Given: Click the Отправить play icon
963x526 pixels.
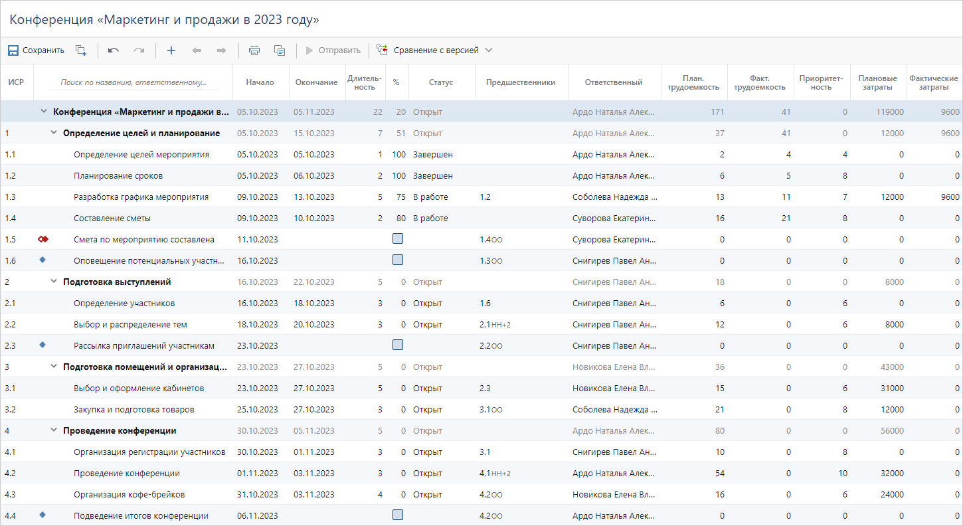Looking at the screenshot, I should pos(309,50).
